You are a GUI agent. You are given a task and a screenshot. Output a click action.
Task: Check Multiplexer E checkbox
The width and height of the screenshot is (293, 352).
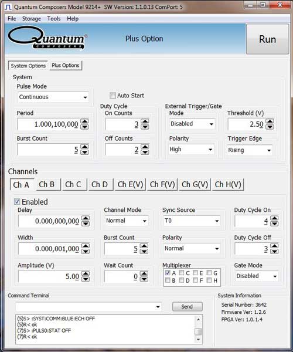[196, 273]
